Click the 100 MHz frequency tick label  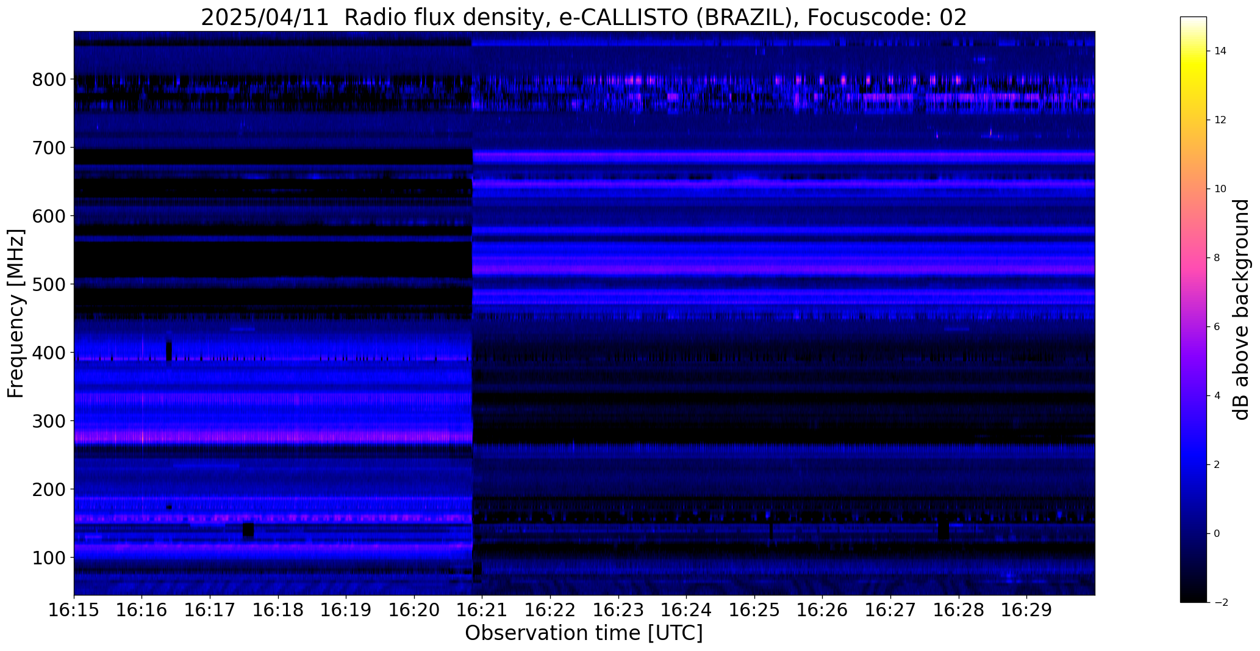pos(48,558)
